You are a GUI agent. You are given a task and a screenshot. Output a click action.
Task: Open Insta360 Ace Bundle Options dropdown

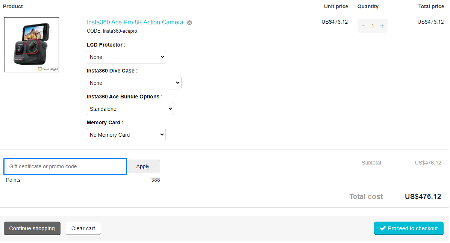[x=130, y=109]
